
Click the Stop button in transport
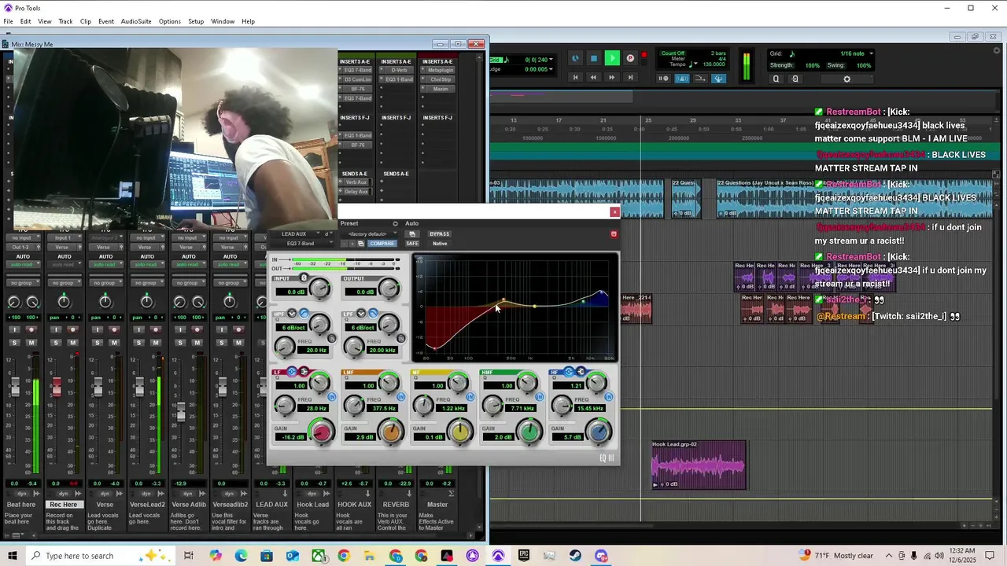594,58
